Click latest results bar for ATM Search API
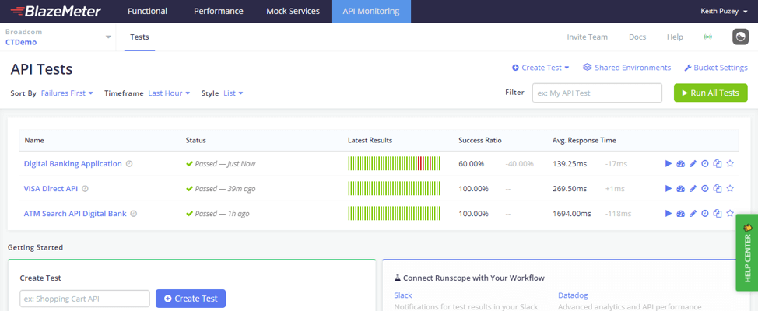The image size is (758, 311). click(394, 214)
